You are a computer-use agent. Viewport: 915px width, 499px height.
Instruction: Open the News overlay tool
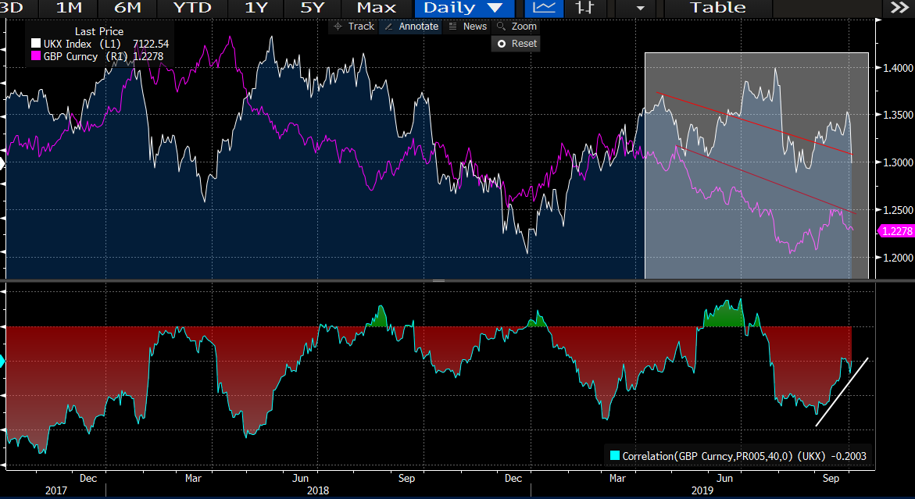(468, 27)
